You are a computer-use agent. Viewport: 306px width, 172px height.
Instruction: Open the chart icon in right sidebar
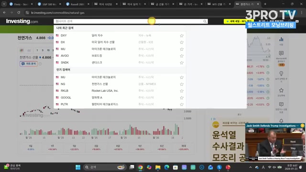[281, 40]
